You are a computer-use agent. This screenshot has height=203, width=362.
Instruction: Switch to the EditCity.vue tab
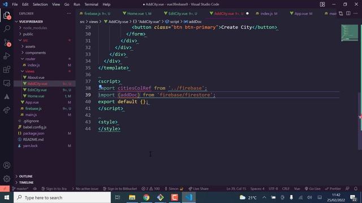(x=181, y=14)
